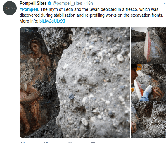Open the bottom-right excavation rubble photo
The image size is (166, 143).
coord(148,120)
